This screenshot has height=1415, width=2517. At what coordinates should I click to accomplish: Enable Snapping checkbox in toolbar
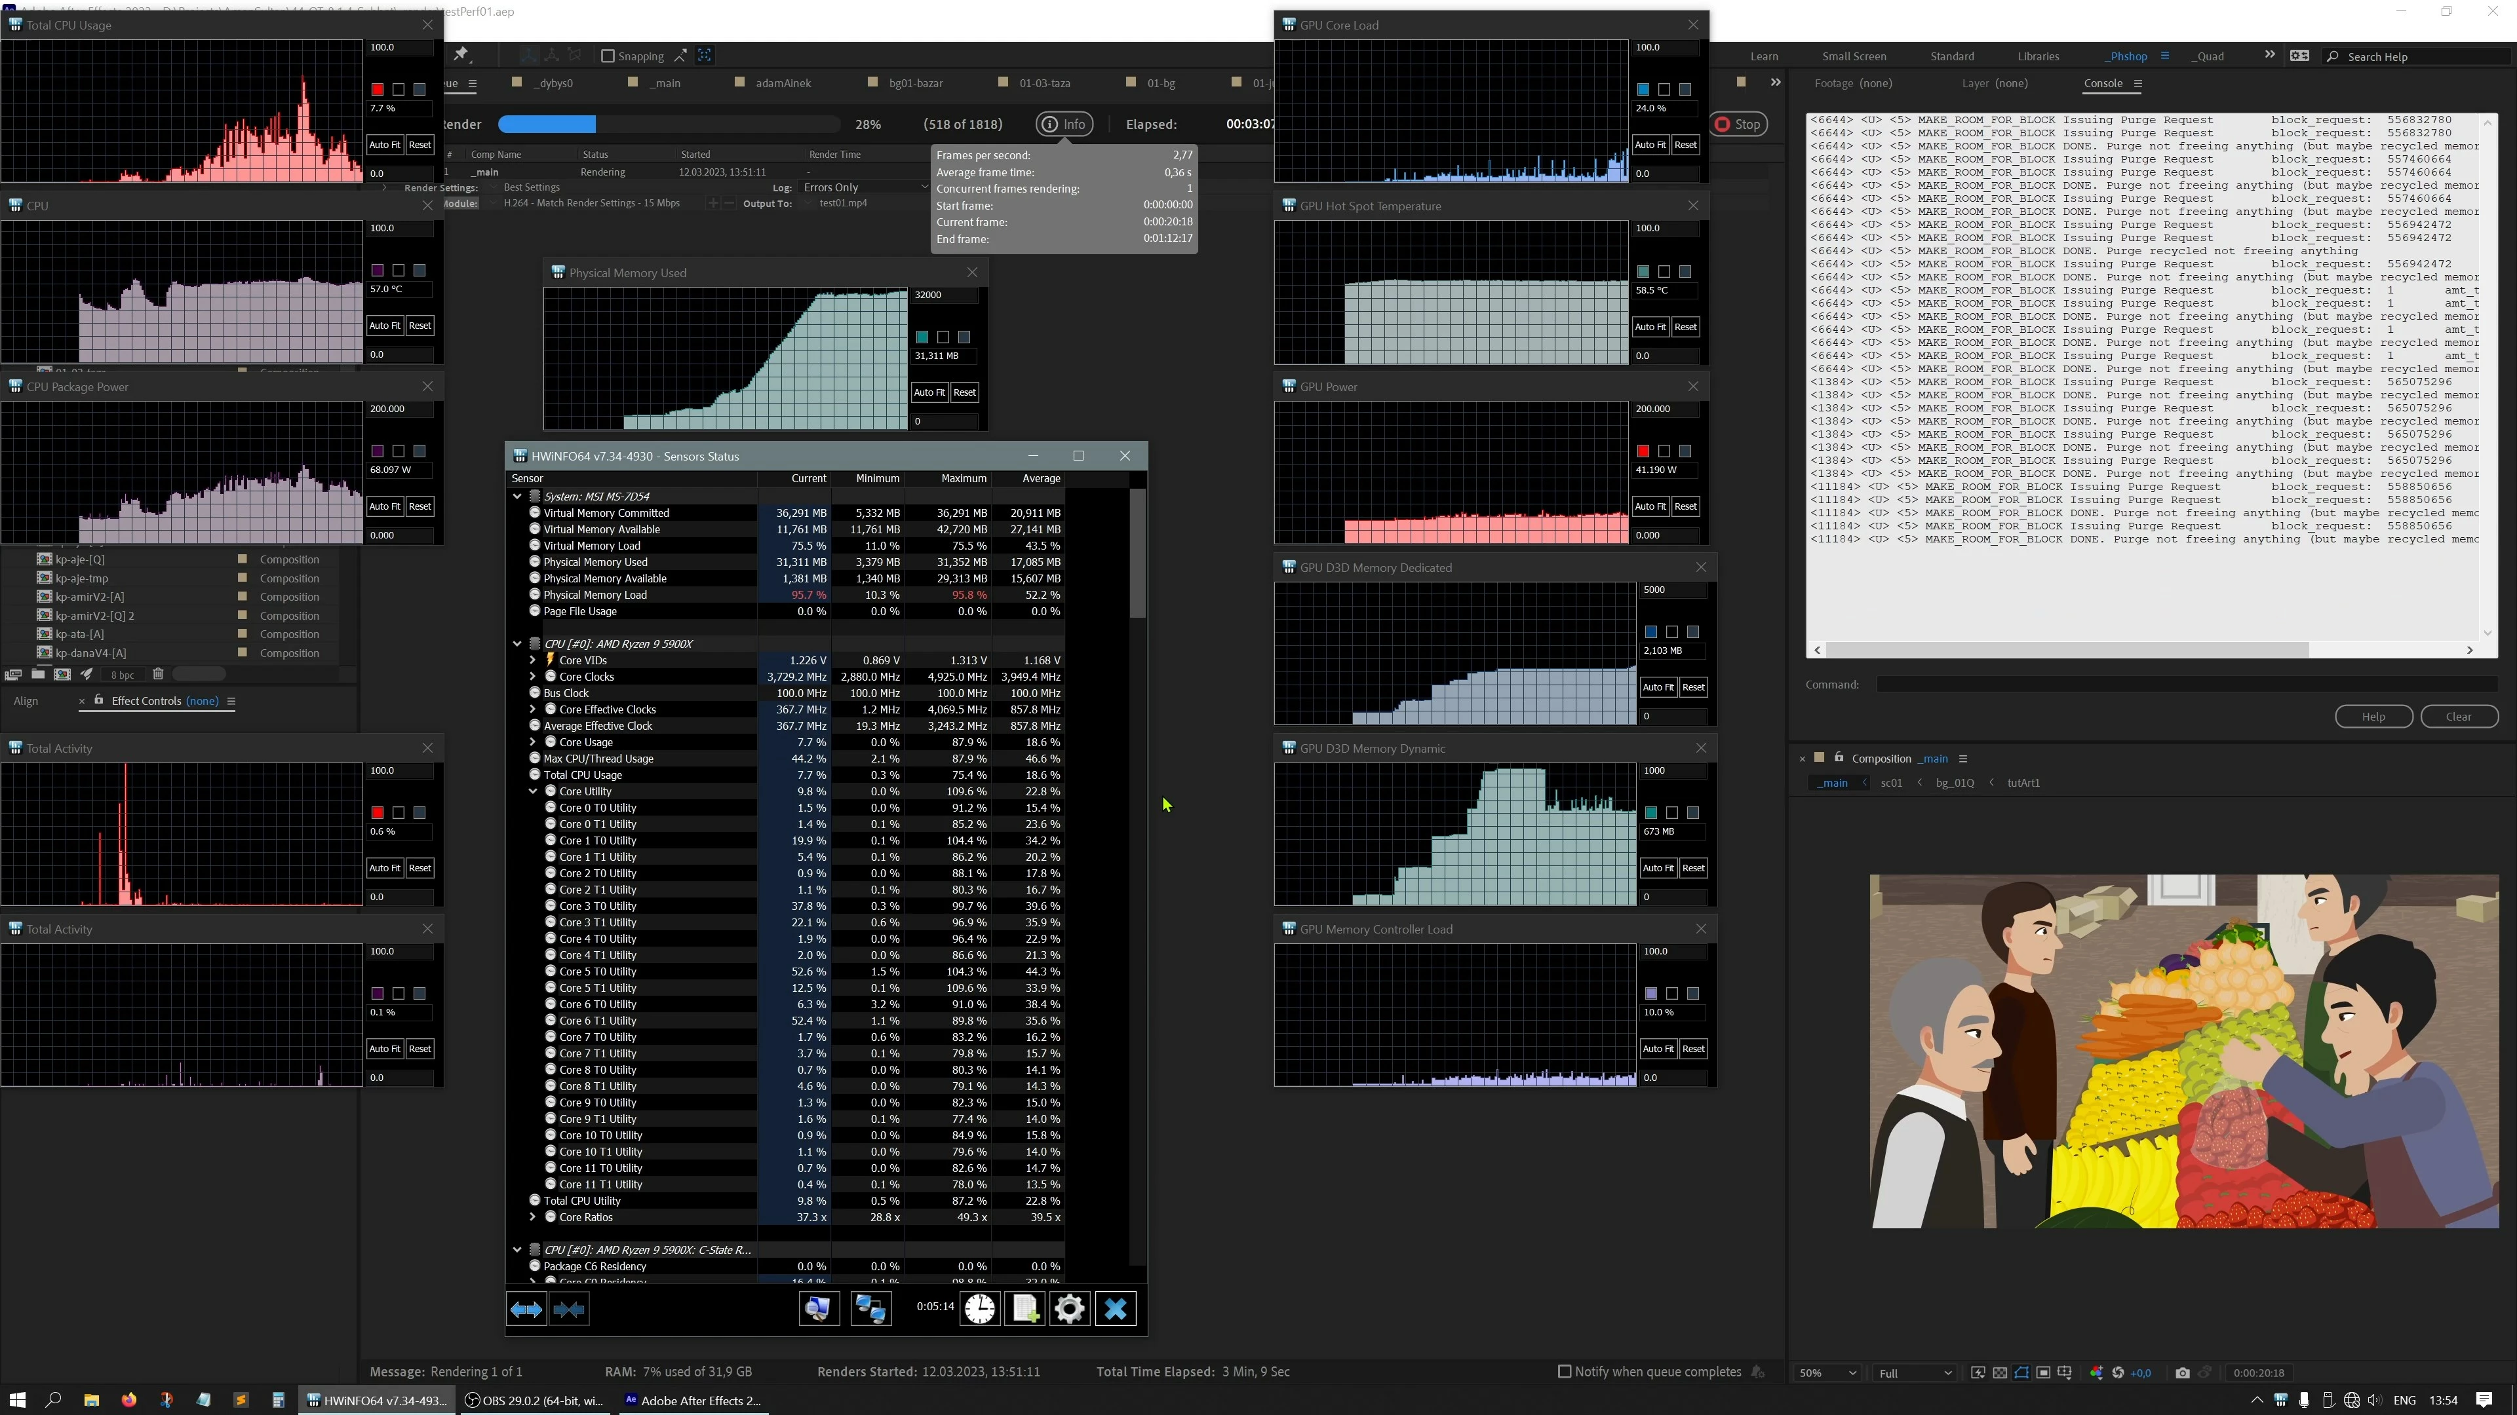(607, 56)
